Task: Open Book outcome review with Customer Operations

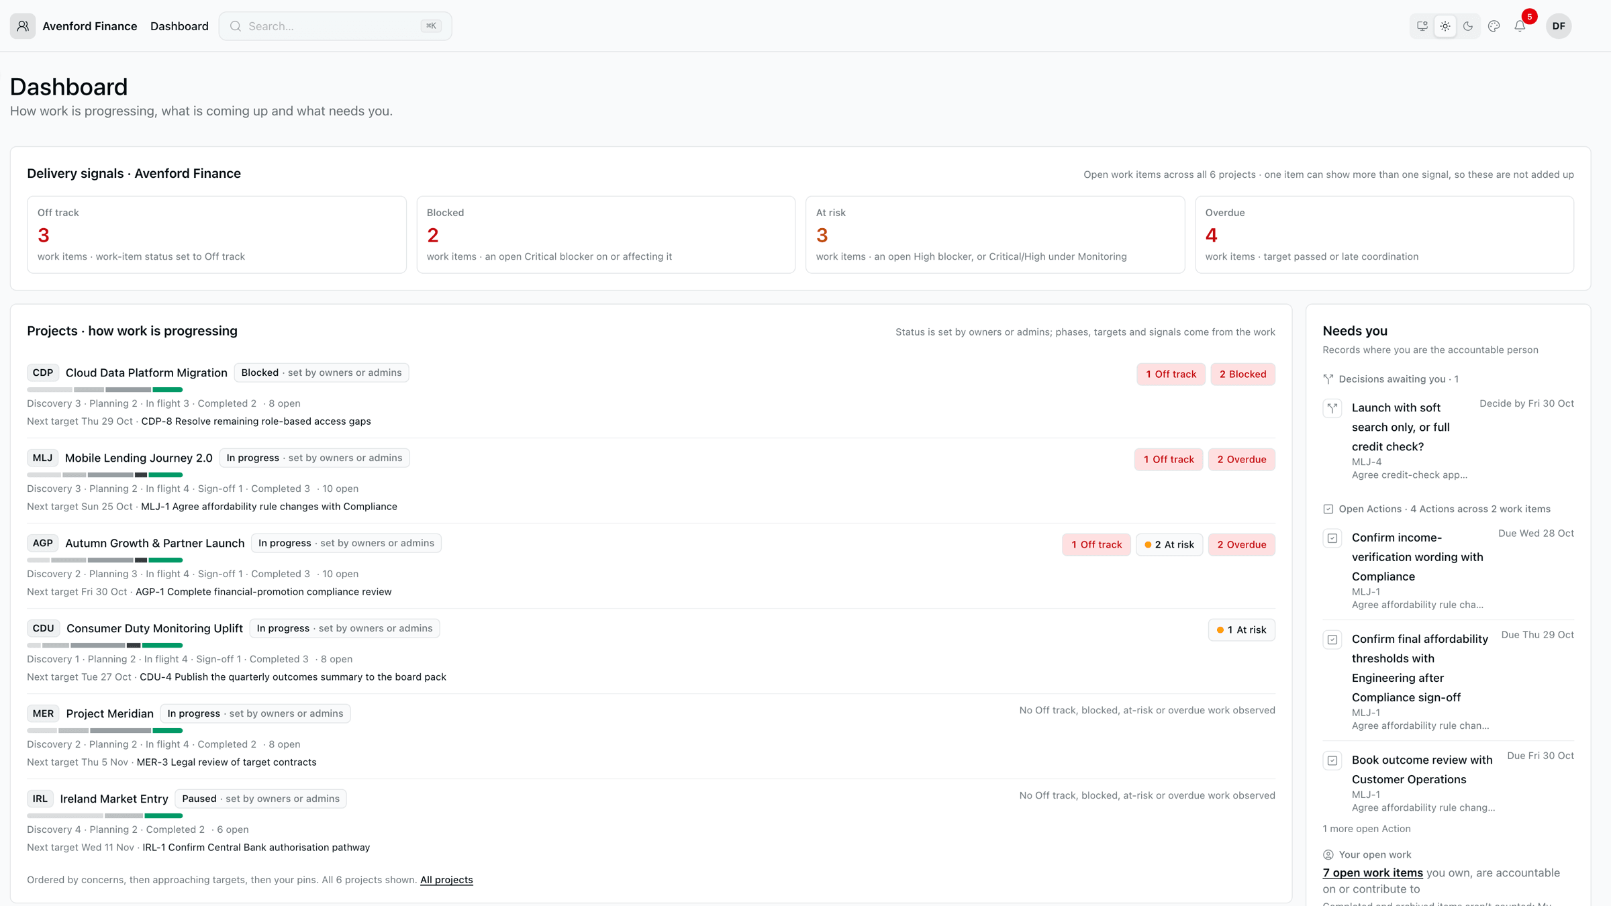Action: (1422, 770)
